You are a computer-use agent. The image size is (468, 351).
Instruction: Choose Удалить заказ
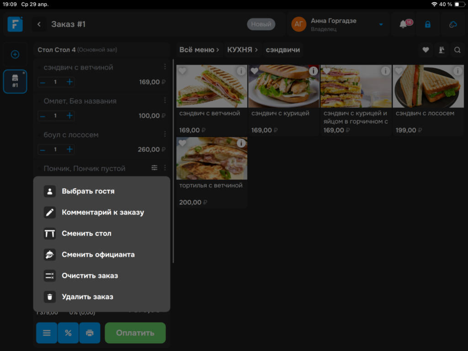point(102,297)
